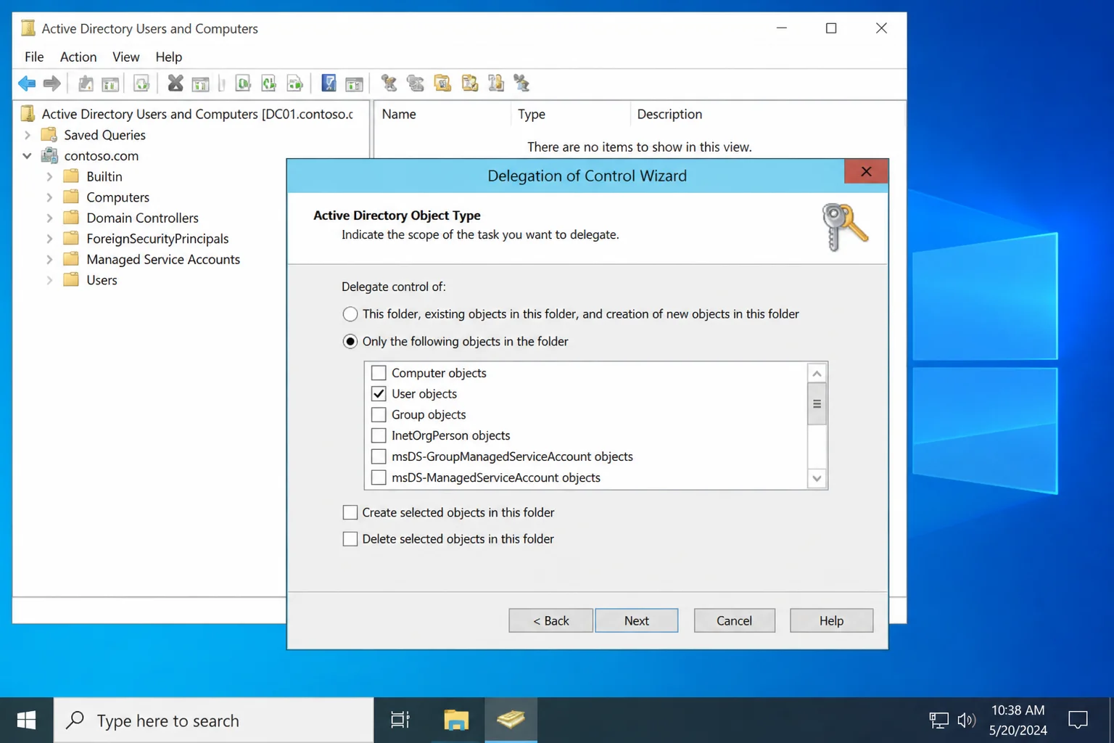Expand the Domain Controllers node
Image resolution: width=1114 pixels, height=743 pixels.
point(49,218)
